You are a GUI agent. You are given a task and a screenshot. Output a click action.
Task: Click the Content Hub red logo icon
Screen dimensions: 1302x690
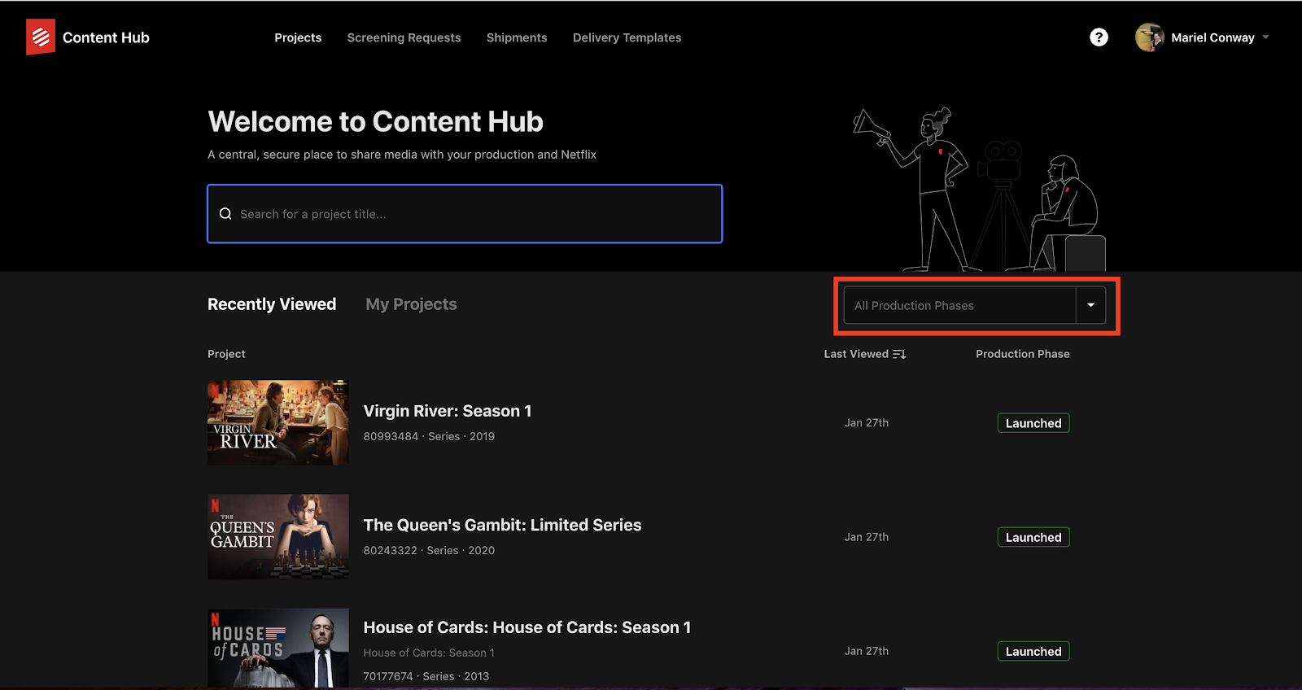tap(41, 37)
